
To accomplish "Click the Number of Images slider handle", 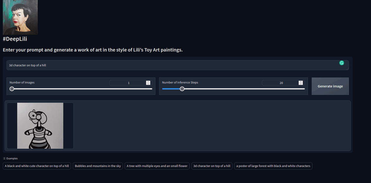I will [x=12, y=89].
